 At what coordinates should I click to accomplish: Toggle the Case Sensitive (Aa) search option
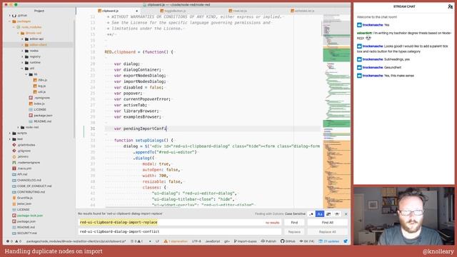[320, 214]
